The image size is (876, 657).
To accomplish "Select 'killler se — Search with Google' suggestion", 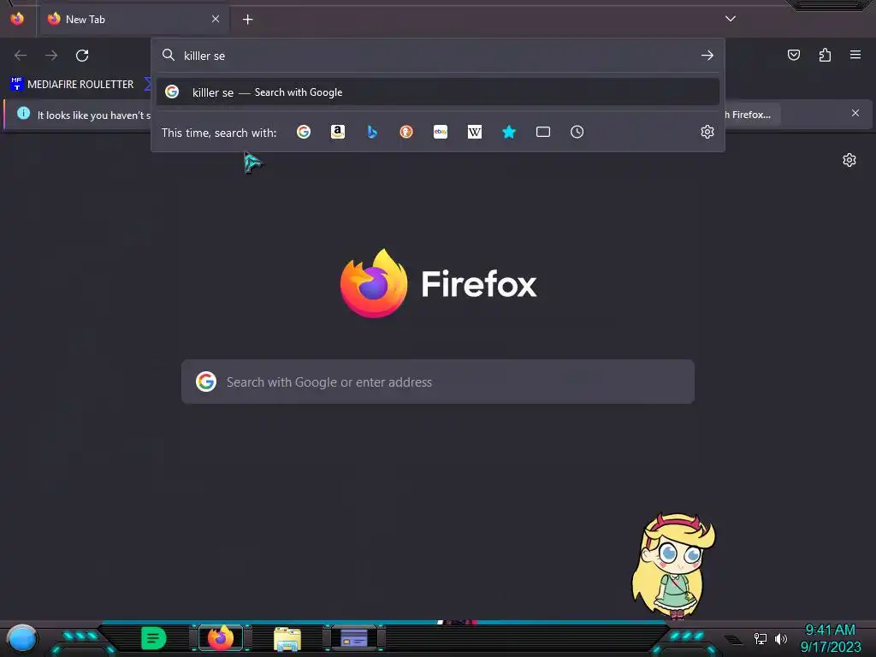I will point(437,92).
